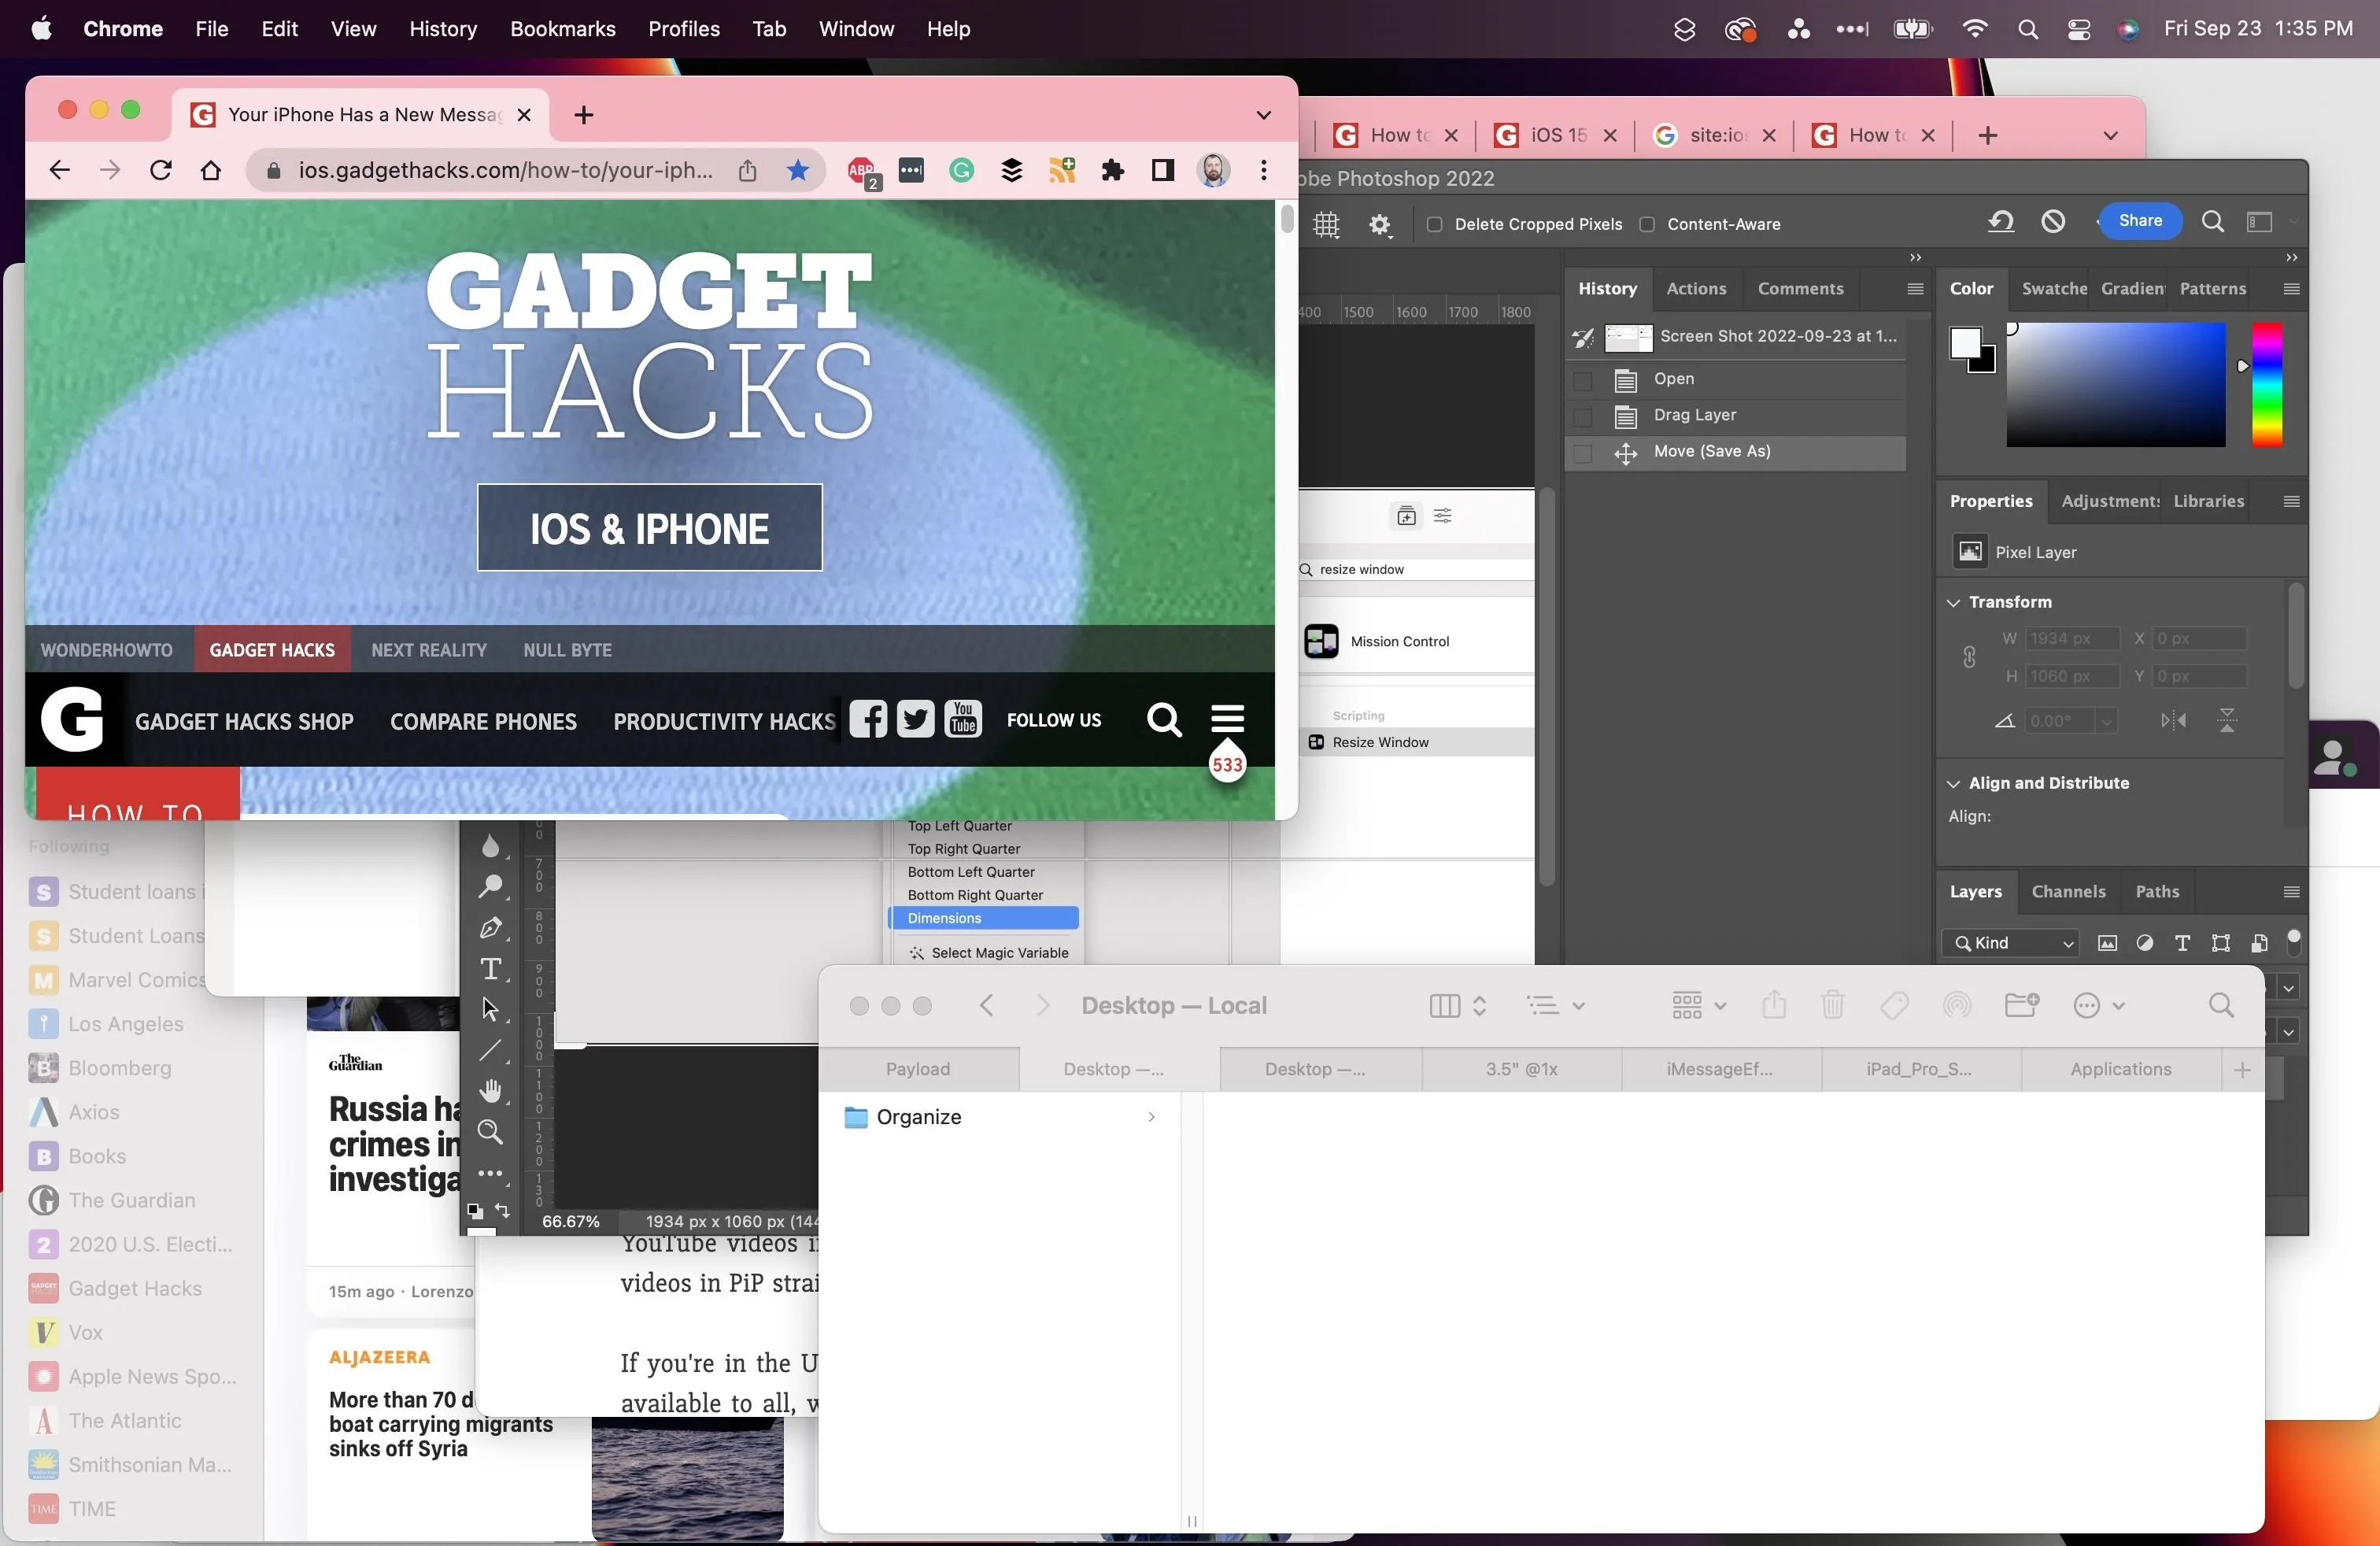Select the Dodge tool in Photoshop toolbar
The width and height of the screenshot is (2380, 1546).
(x=490, y=886)
